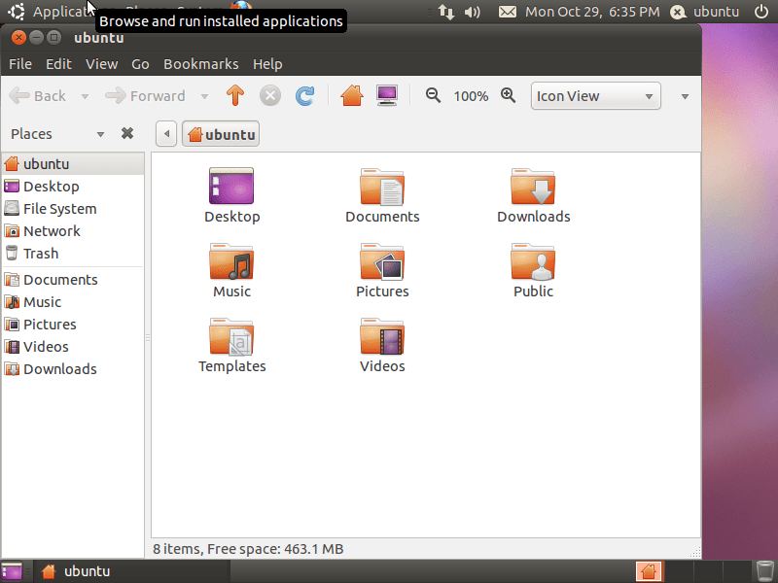Open the power session menu icon
This screenshot has width=778, height=583.
(x=761, y=12)
